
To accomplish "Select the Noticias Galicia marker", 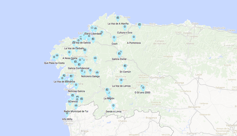I will [x=76, y=86].
